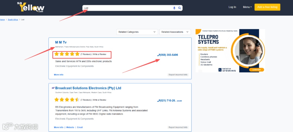Click the star rating of Broadcast Solutions
Screen dimensions: 293x132
(x=67, y=100)
